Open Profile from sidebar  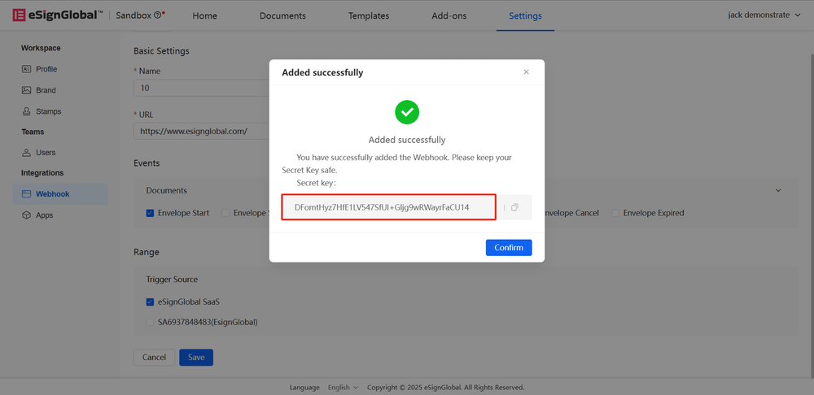coord(46,69)
